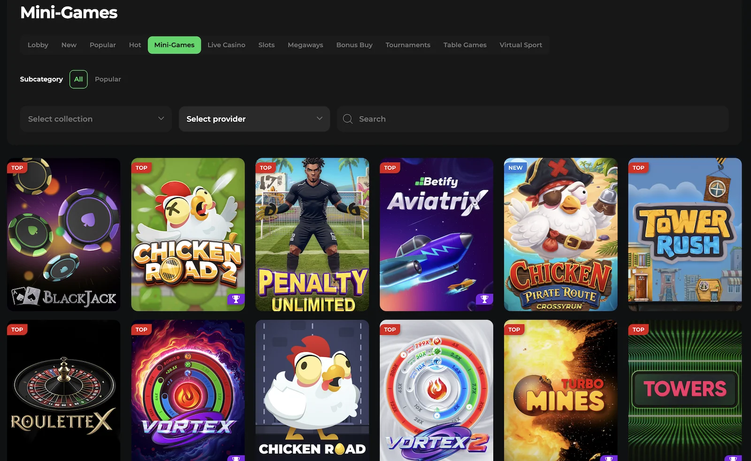
Task: Select Virtual Sport tab
Action: [521, 45]
